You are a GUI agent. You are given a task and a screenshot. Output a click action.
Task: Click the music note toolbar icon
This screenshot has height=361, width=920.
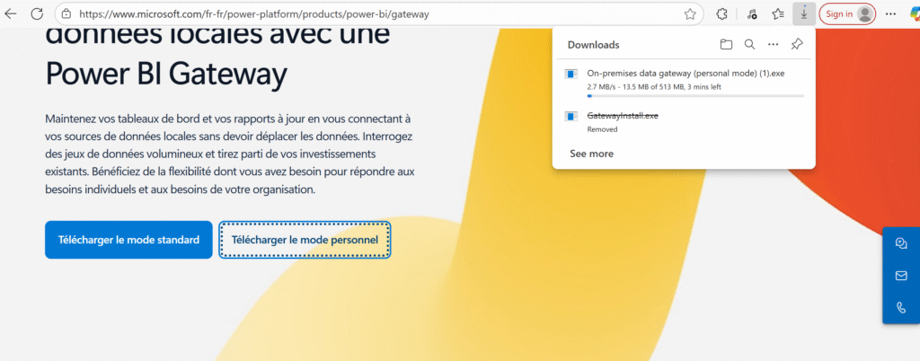752,14
